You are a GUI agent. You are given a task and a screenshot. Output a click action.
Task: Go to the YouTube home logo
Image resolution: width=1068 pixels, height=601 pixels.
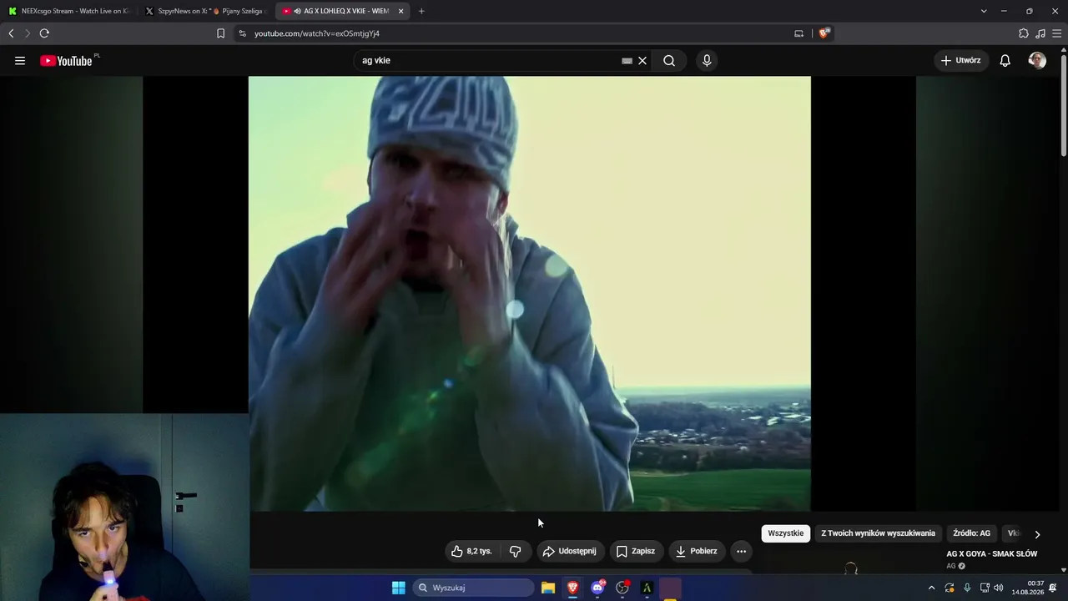(x=67, y=60)
